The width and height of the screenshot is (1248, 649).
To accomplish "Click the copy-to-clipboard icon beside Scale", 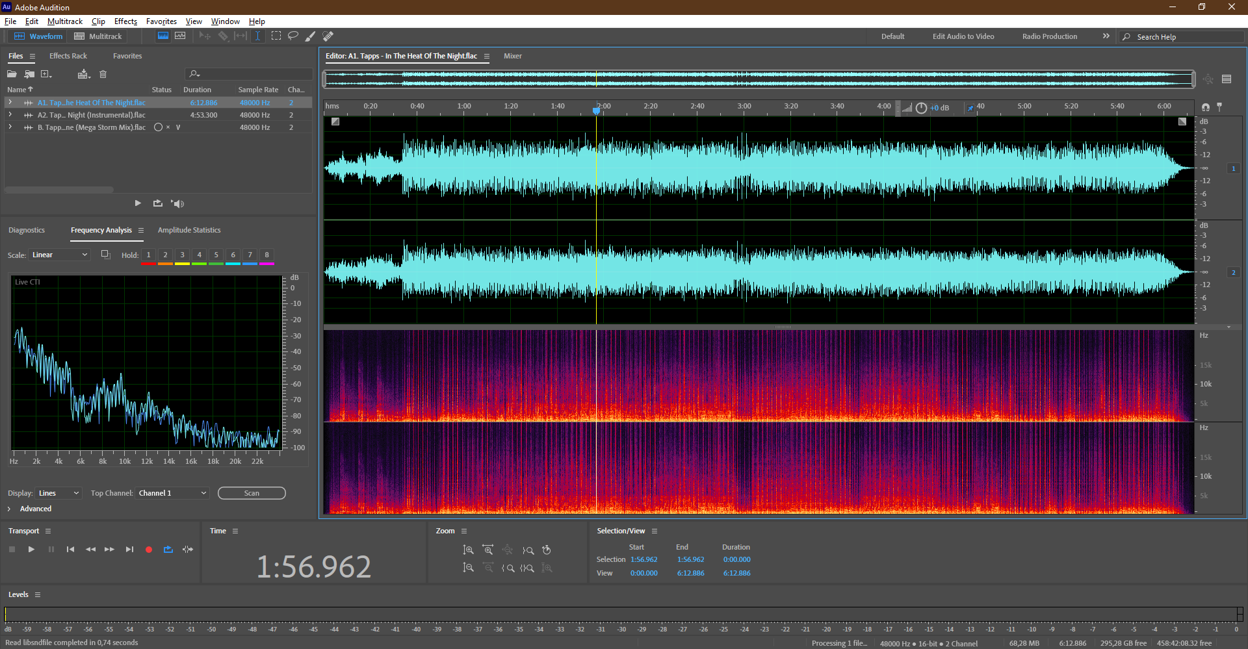I will tap(105, 255).
